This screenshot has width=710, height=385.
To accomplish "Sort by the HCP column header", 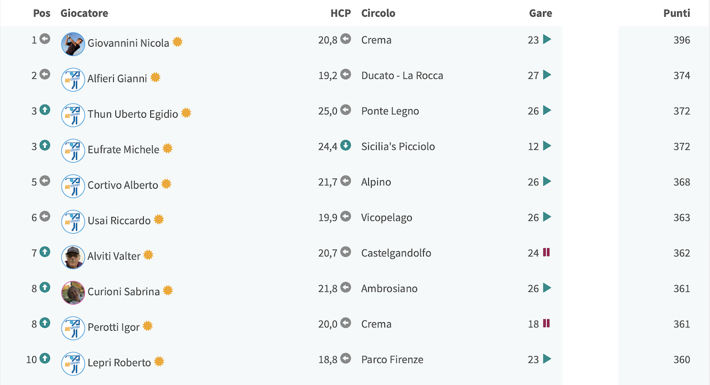I will 341,13.
